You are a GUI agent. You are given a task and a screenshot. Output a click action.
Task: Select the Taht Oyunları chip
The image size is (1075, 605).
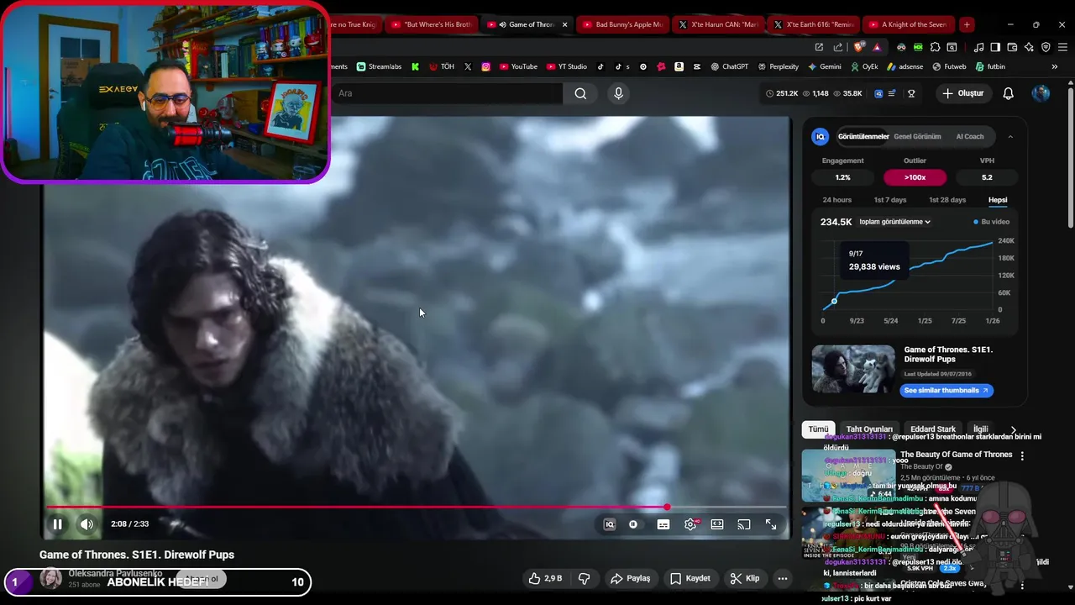click(869, 429)
